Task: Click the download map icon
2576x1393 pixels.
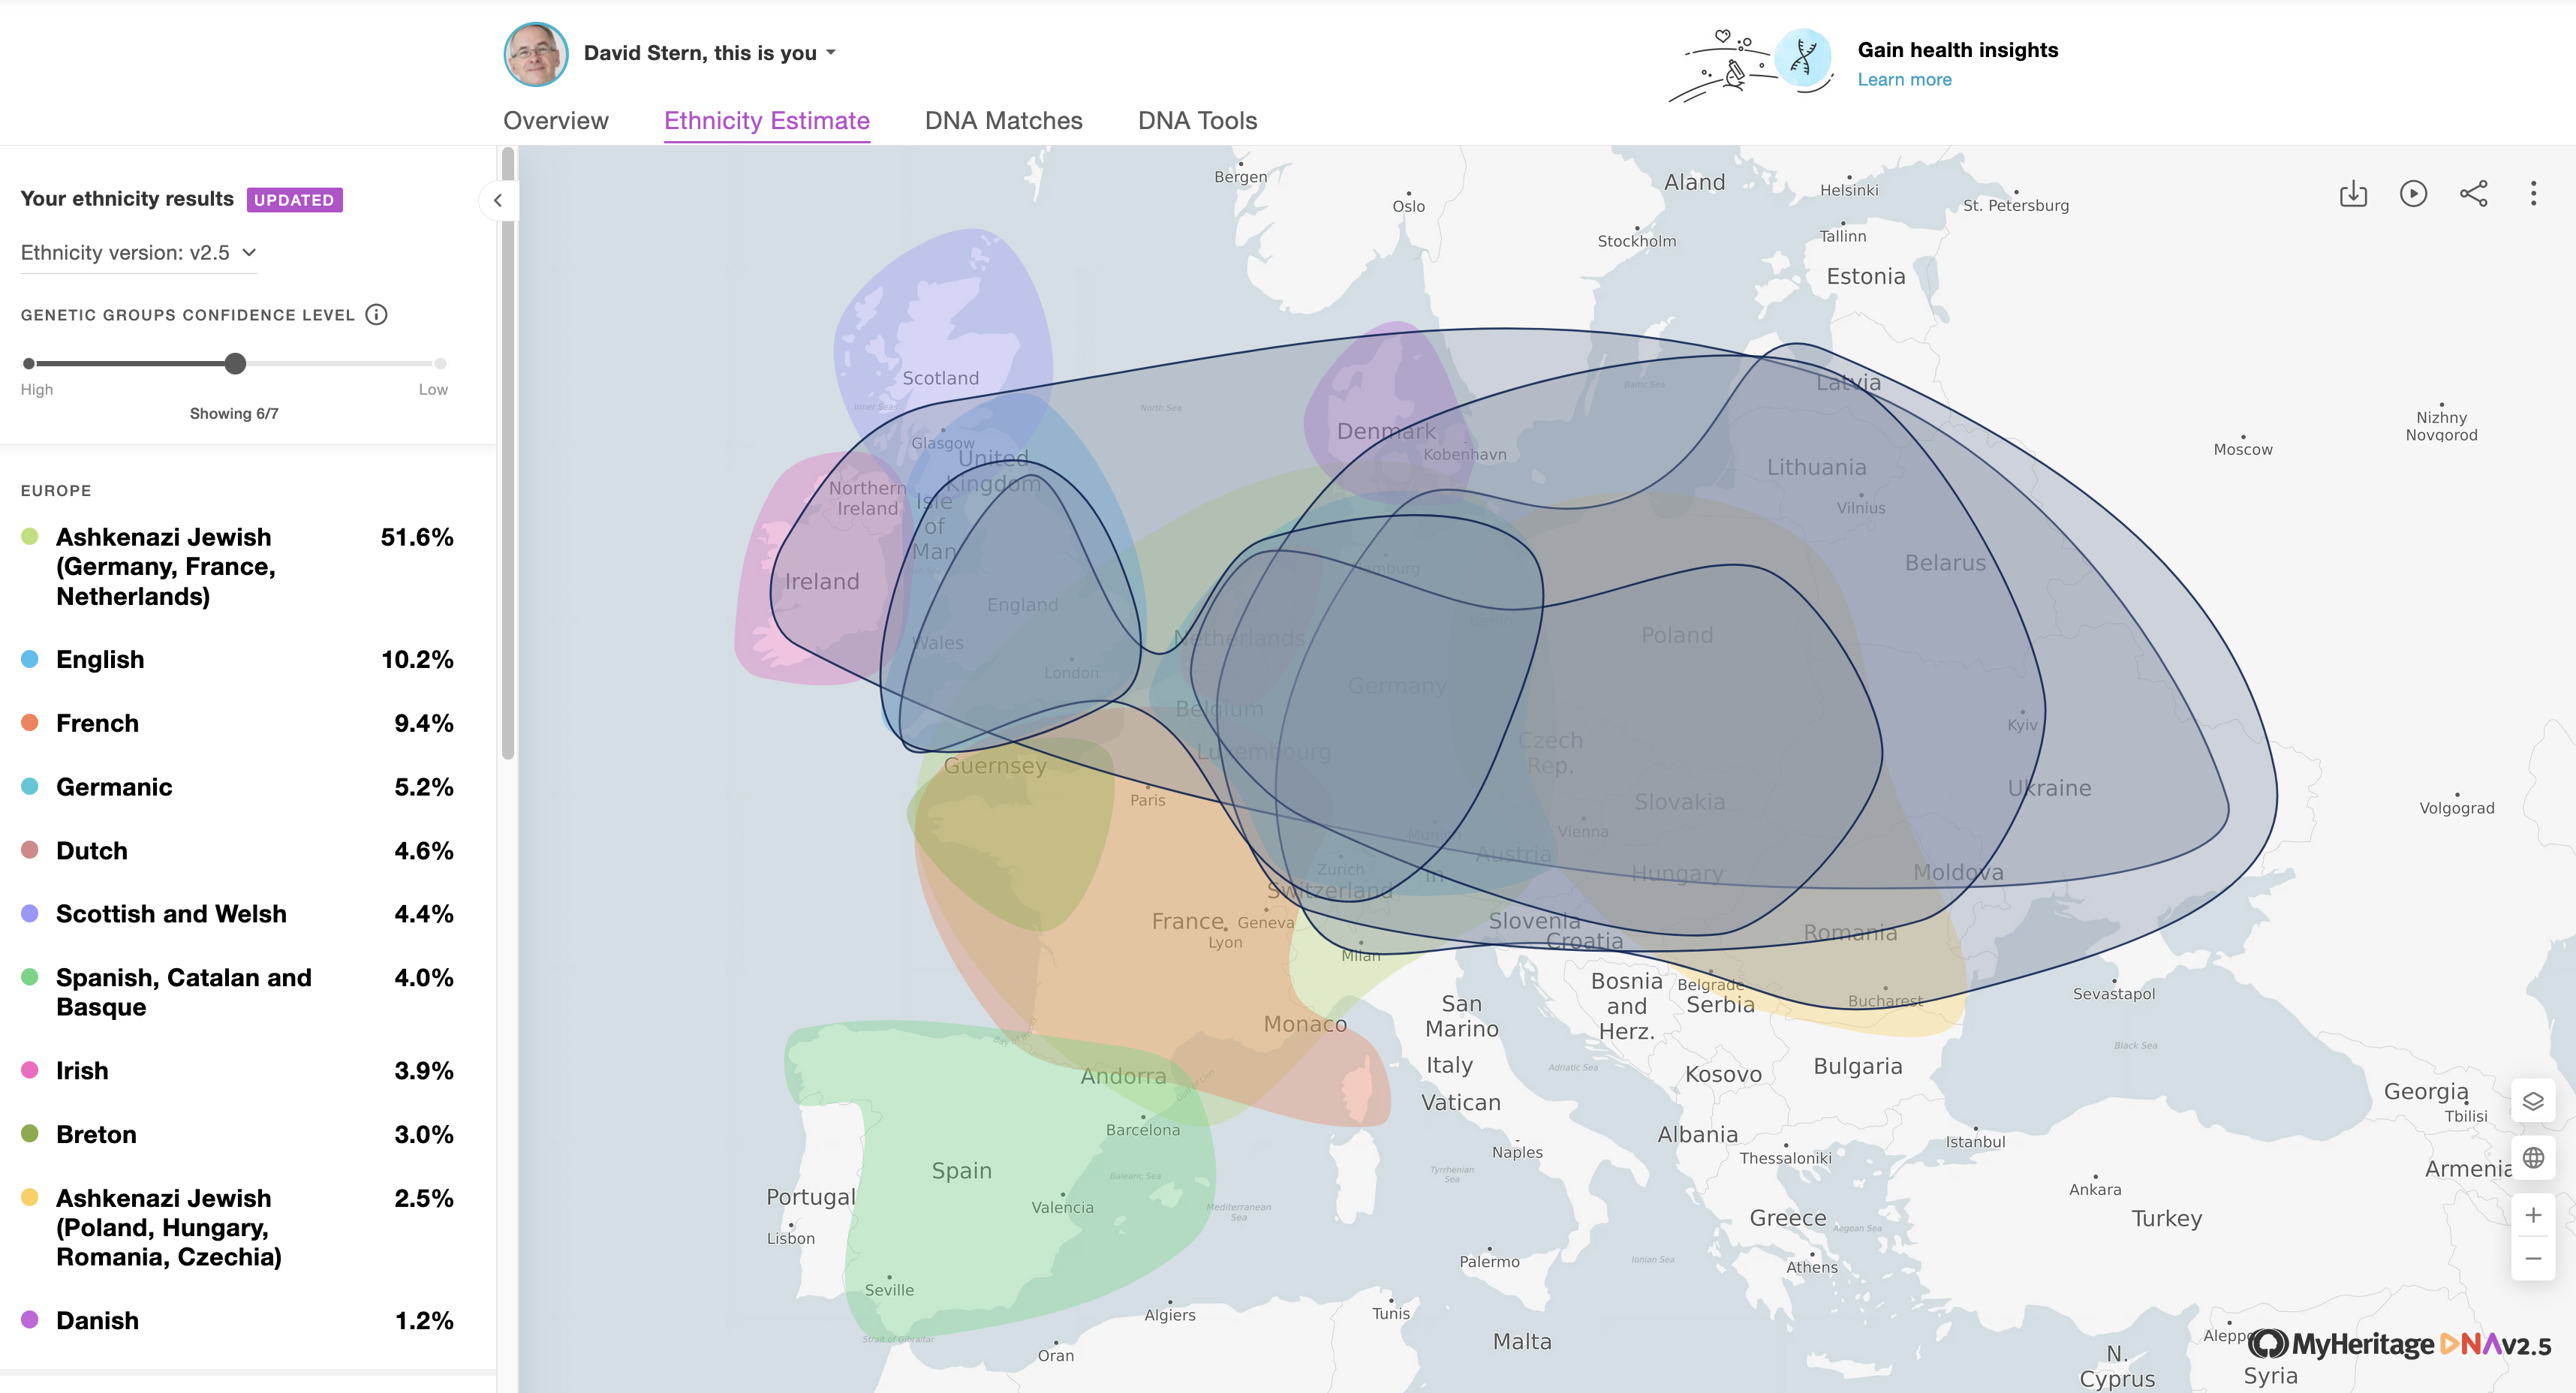Action: (2353, 194)
